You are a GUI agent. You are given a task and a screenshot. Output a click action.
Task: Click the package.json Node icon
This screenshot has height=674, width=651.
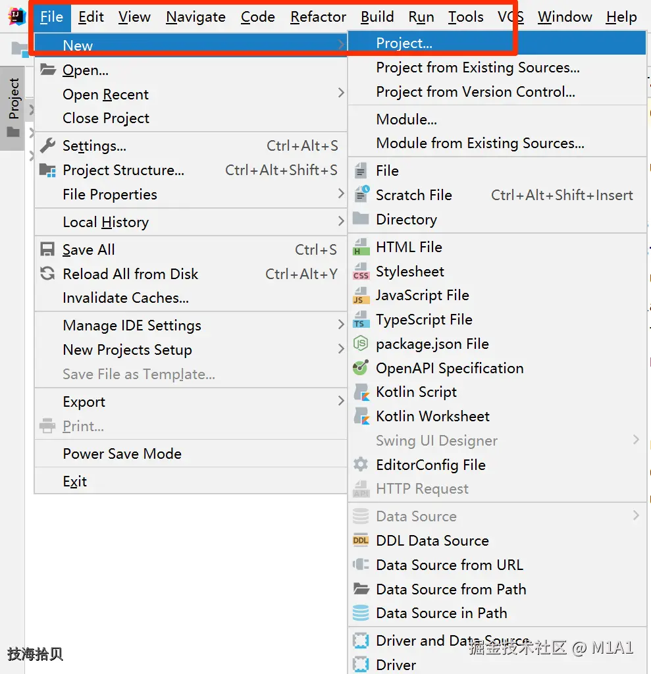point(361,344)
